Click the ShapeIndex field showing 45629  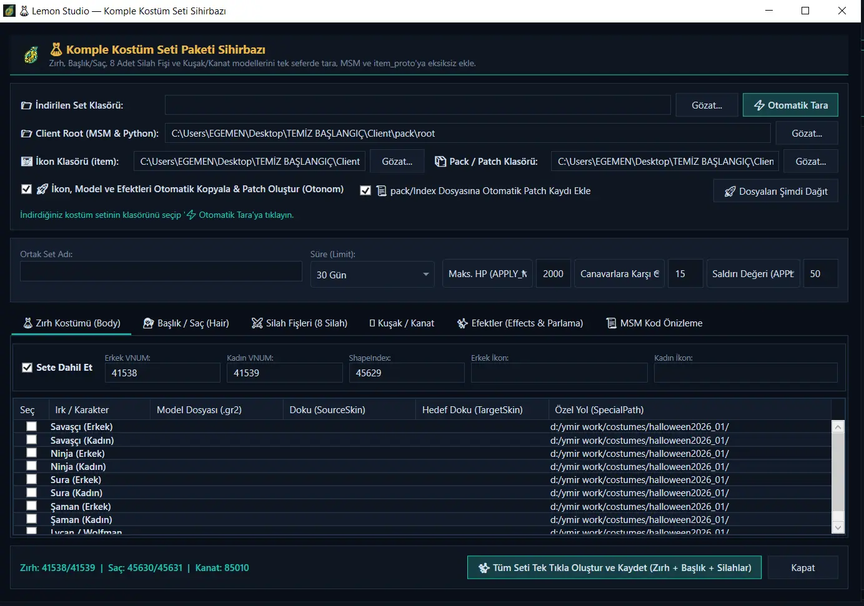[x=407, y=373]
